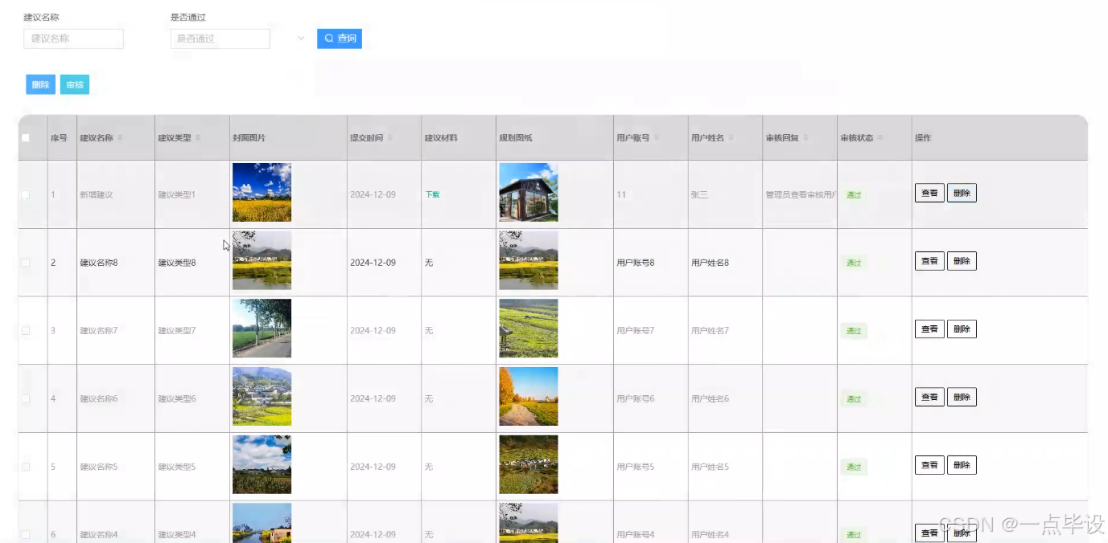Click the 是否通过 dropdown chevron arrow
The height and width of the screenshot is (543, 1108).
(x=301, y=39)
